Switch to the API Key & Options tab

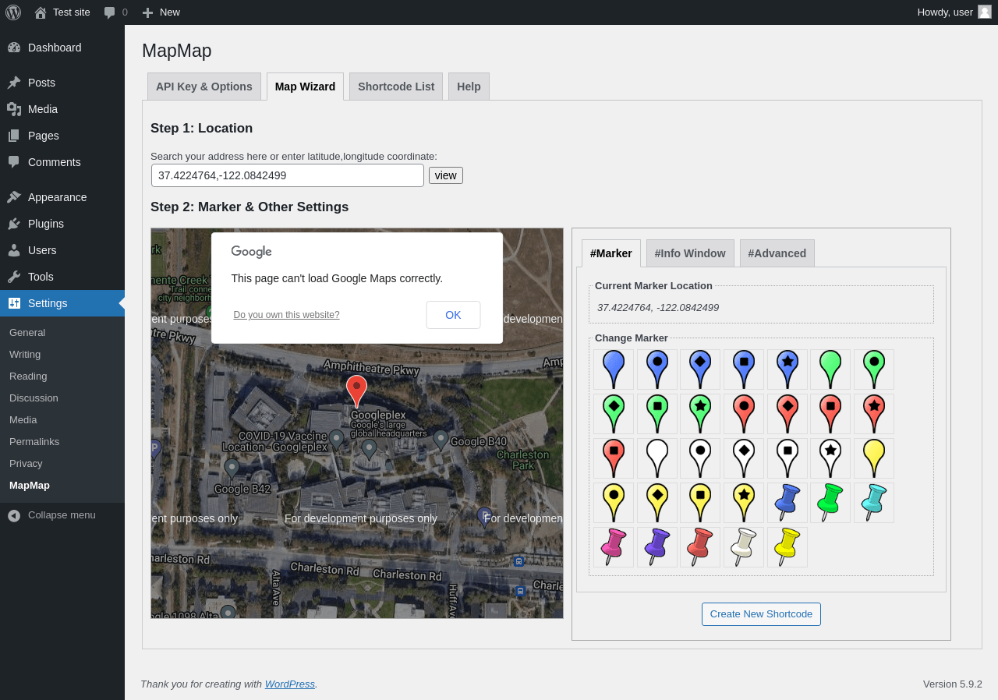pos(204,87)
